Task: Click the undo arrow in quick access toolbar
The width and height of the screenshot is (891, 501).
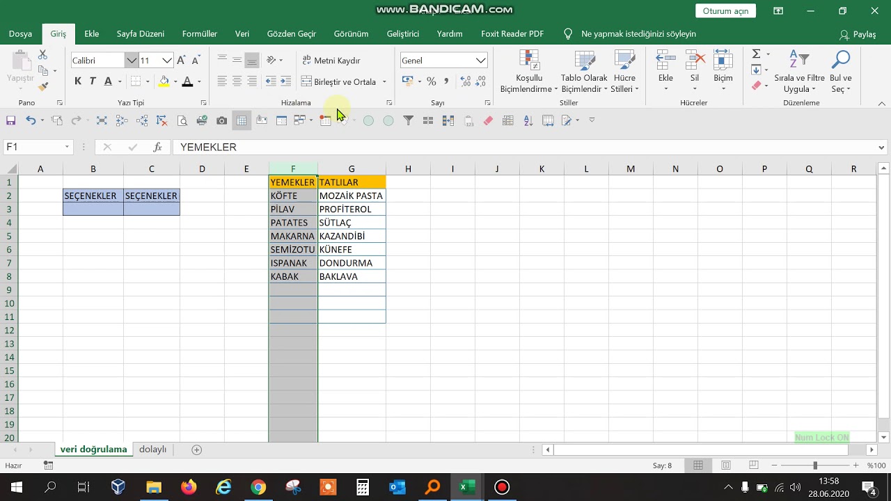Action: [30, 120]
